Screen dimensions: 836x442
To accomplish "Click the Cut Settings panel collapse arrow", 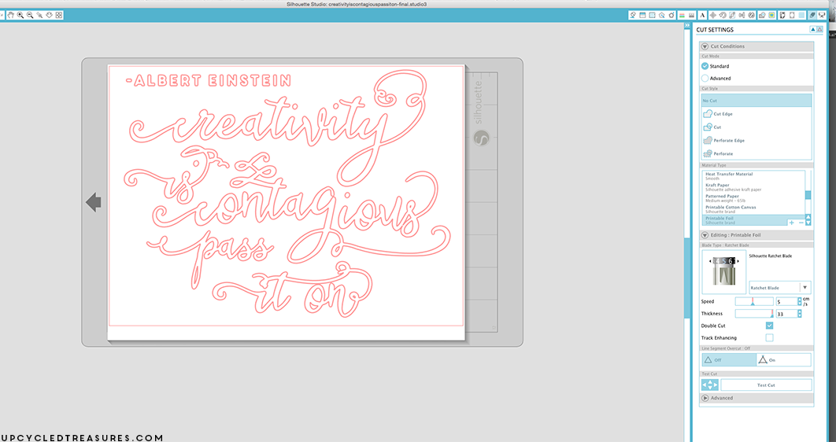I will coord(813,30).
